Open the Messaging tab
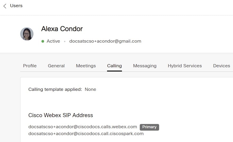This screenshot has height=142, width=233. tap(145, 66)
